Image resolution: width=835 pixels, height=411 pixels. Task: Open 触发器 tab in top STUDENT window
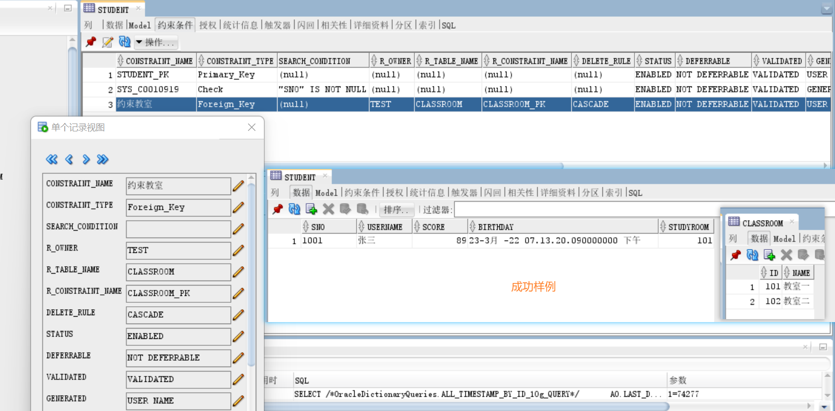tap(278, 25)
